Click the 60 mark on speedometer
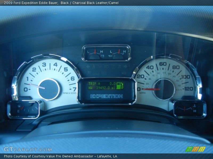 (163, 64)
